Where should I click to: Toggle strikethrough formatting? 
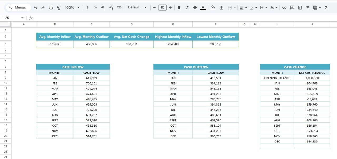[195, 8]
